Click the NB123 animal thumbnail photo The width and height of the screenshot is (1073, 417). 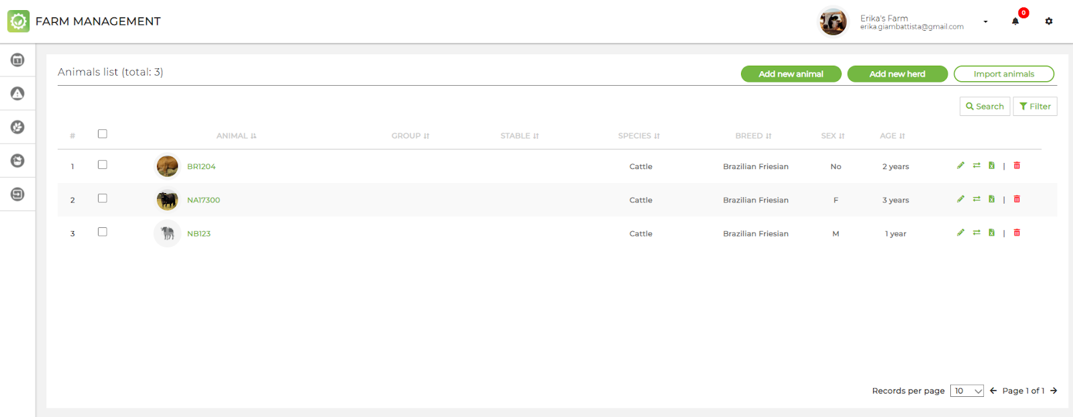168,233
